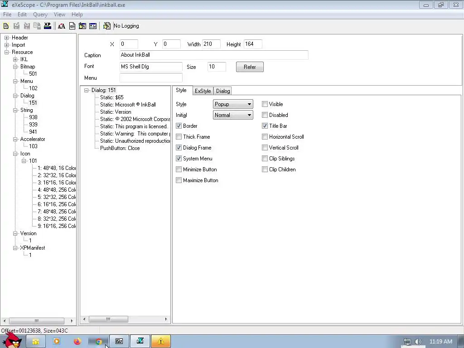Click the warning triangle taskbar button
Screen dimensions: 464x348
tap(161, 342)
